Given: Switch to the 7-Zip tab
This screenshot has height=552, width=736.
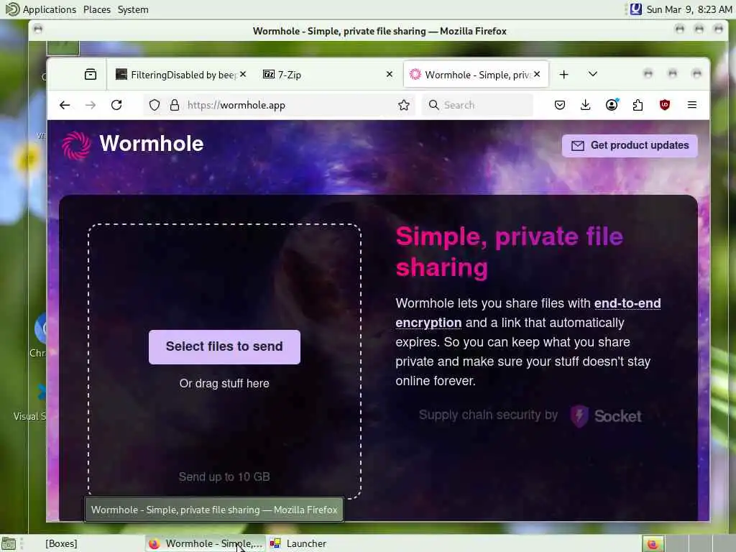Looking at the screenshot, I should (327, 75).
